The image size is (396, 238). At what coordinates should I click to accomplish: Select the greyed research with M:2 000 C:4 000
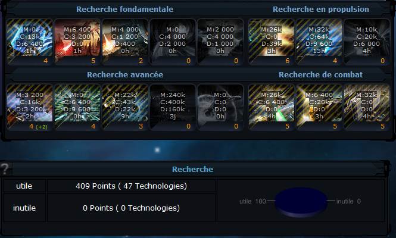coord(220,42)
